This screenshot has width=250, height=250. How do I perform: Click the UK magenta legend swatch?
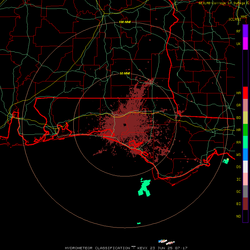[x=245, y=44]
